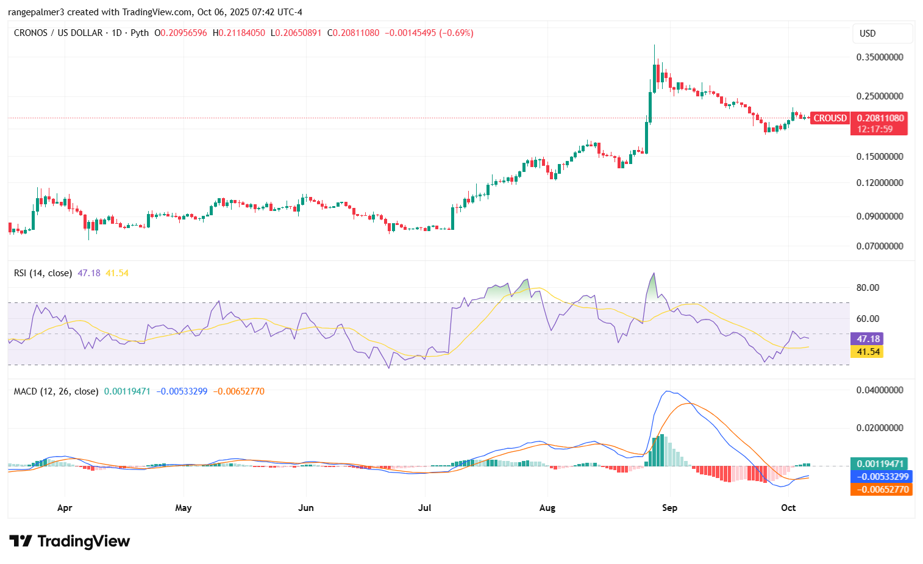The height and width of the screenshot is (564, 923).
Task: Click the green 0.00119471 MACD histogram axis tag
Action: 879,464
